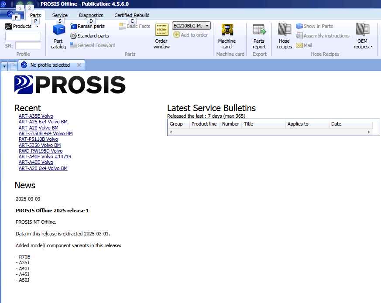This screenshot has width=381, height=303.
Task: Open recent ART-A20 6x4 Volvo BM
Action: 43,168
